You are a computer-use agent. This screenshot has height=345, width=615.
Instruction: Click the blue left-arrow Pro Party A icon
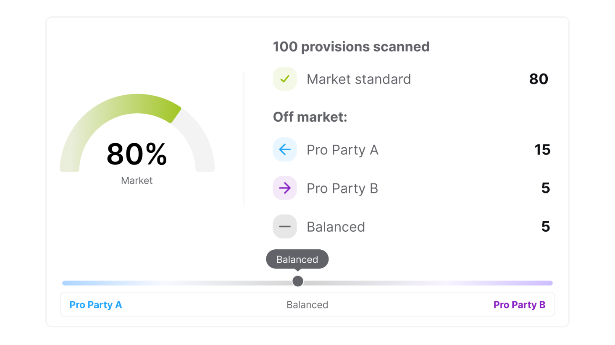point(285,150)
